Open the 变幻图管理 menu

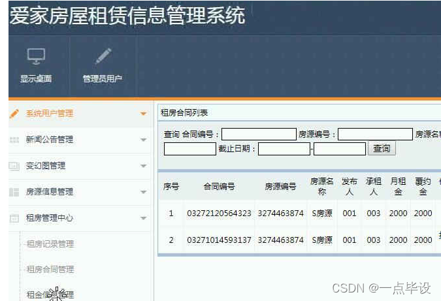[46, 166]
